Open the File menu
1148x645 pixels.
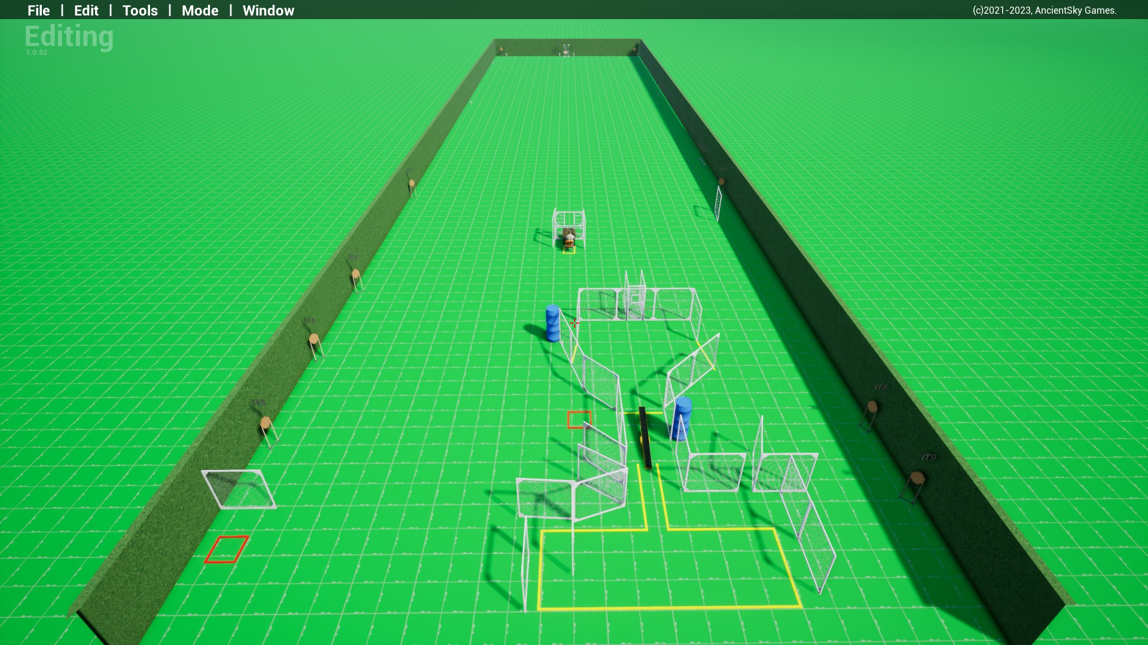click(x=39, y=11)
